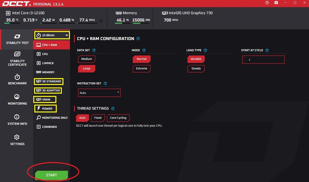Choose Extreme mode
The height and width of the screenshot is (182, 309).
click(x=142, y=69)
